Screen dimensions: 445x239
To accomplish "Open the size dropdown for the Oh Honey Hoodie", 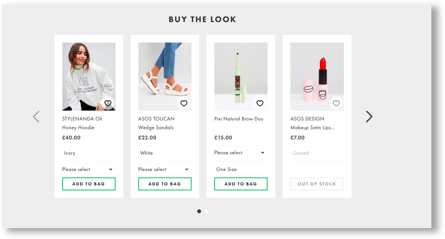I will coord(89,169).
